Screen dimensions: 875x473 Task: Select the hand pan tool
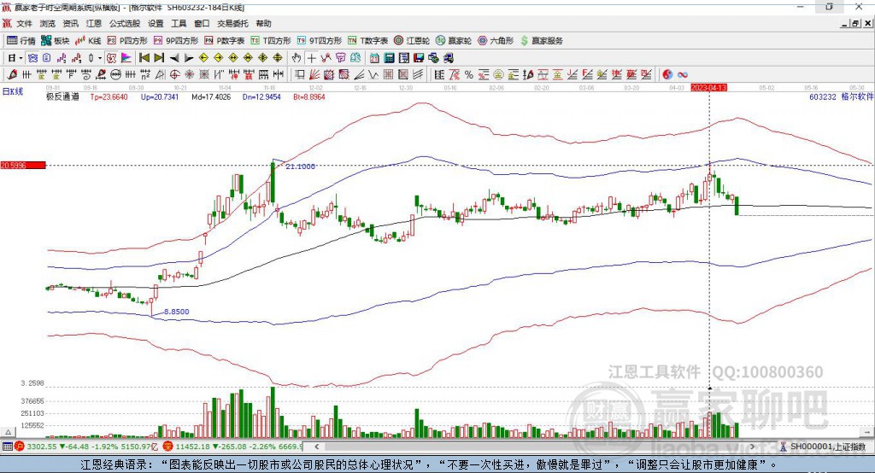click(297, 58)
